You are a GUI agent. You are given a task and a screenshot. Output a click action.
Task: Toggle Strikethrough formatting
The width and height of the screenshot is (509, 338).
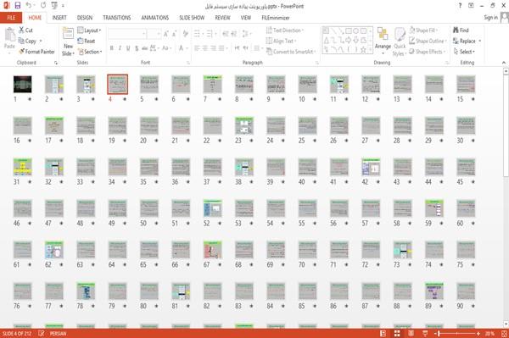(x=145, y=48)
